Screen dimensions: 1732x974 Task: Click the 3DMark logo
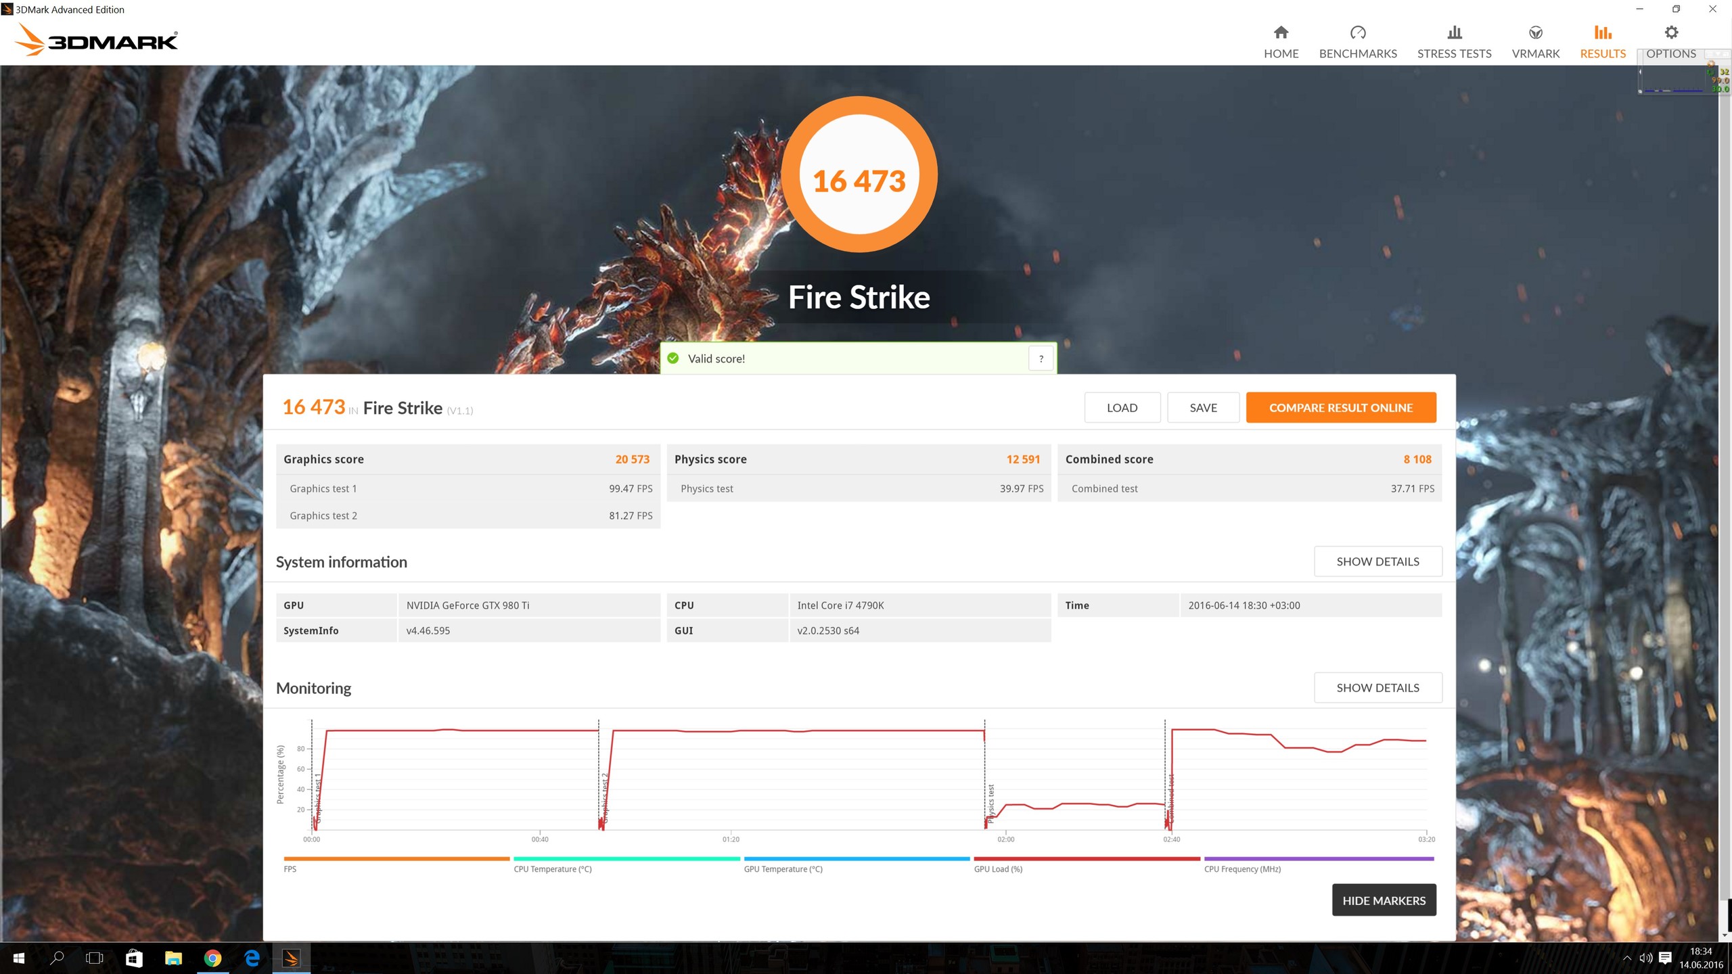(96, 40)
